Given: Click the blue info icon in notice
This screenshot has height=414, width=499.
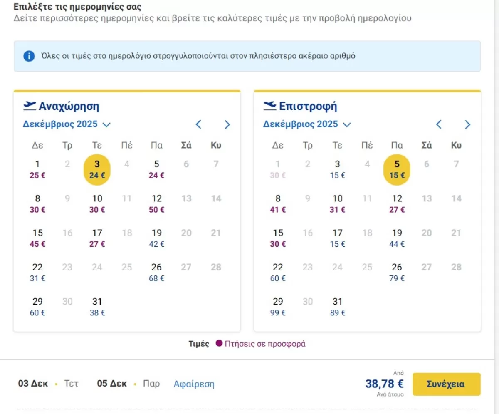Looking at the screenshot, I should coord(29,56).
